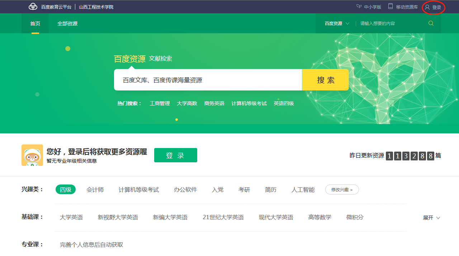Image resolution: width=459 pixels, height=256 pixels.
Task: Click hot search term 工商管理
Action: (x=160, y=103)
